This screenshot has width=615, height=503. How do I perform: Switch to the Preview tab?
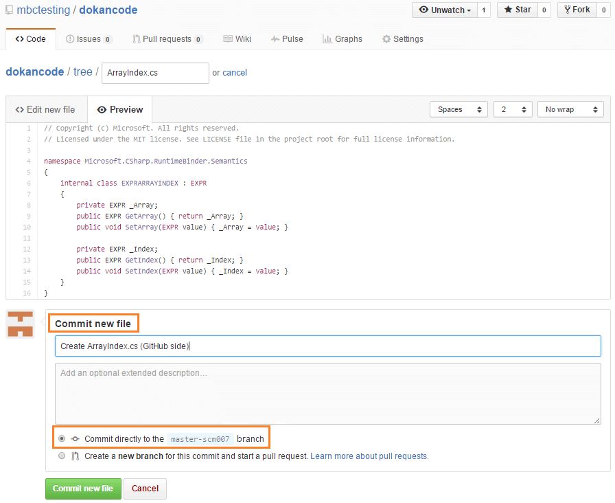click(x=119, y=109)
